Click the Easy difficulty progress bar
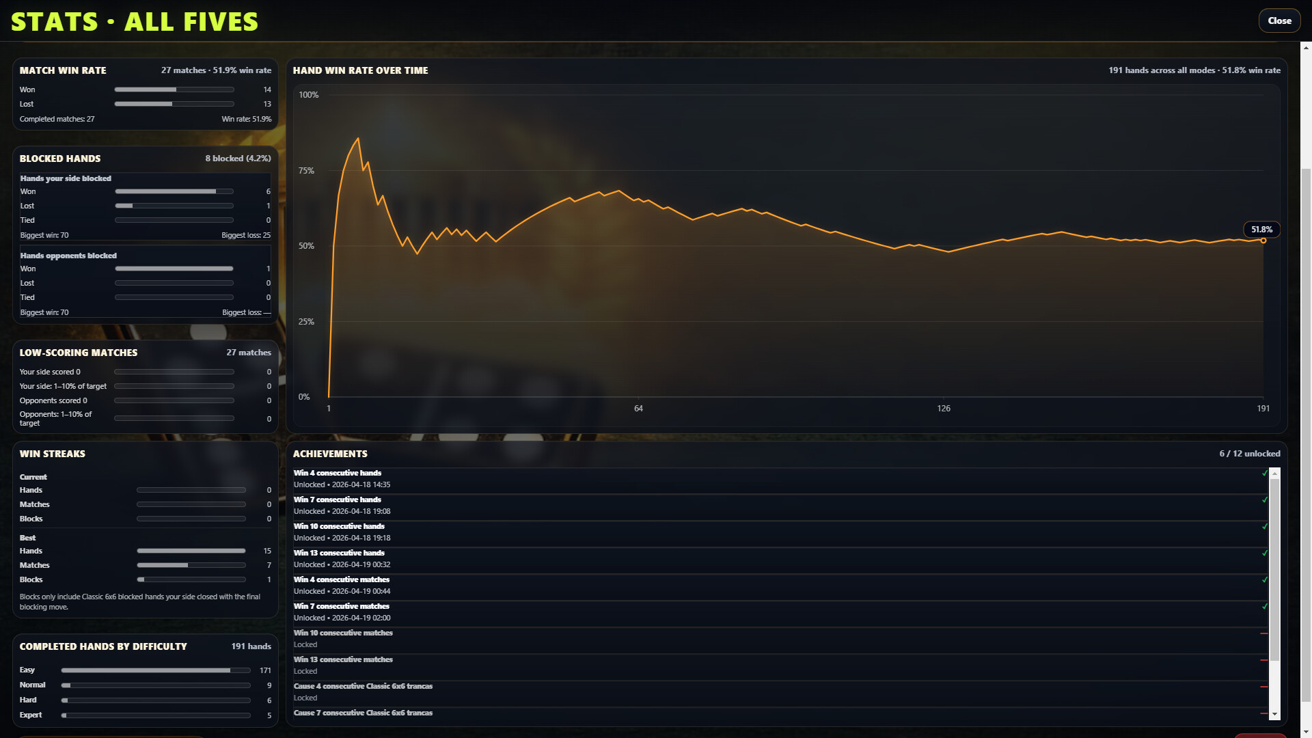The height and width of the screenshot is (738, 1312). click(x=155, y=670)
